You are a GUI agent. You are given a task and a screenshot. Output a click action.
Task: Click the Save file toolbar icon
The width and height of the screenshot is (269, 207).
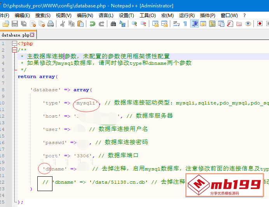tap(15, 24)
